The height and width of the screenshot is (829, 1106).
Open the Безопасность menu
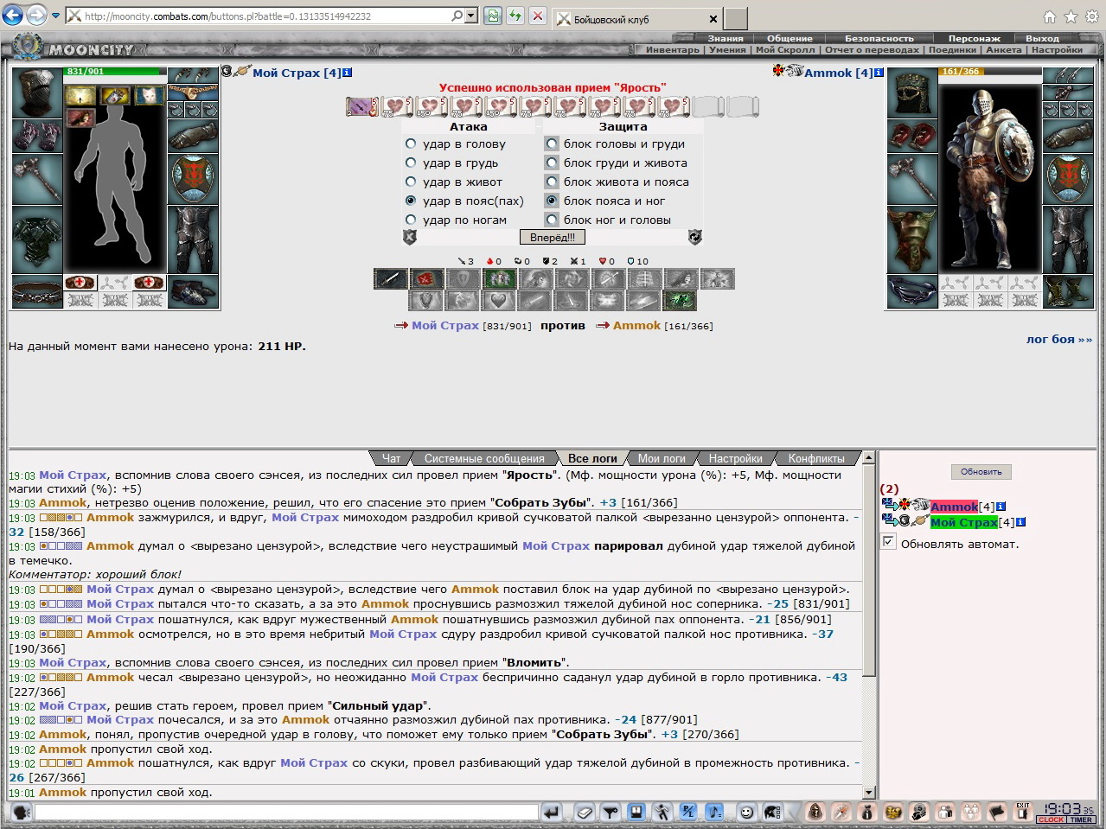coord(879,38)
